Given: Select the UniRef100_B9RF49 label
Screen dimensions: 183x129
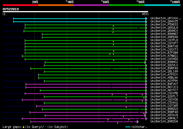Looking at the screenshot, I should point(164,68).
